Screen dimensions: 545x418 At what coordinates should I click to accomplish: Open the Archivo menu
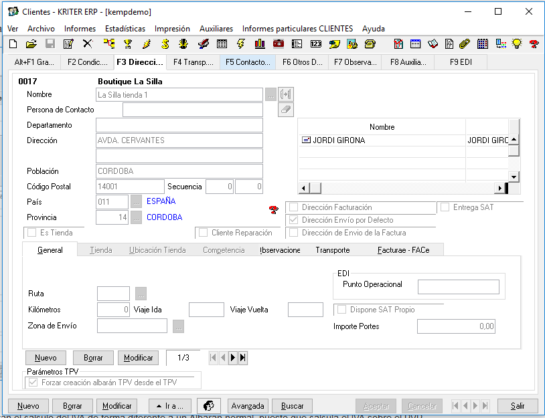pos(41,29)
